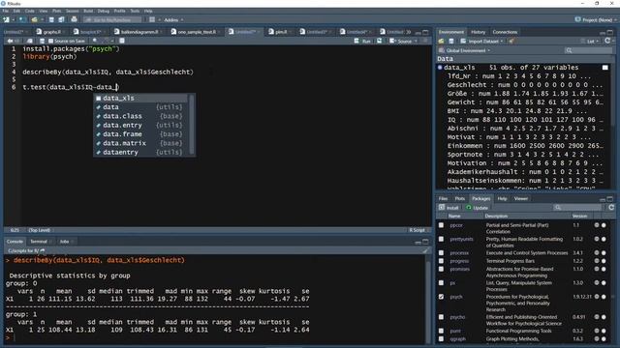Open the Addins dropdown
Viewport: 620px width, 348px height.
pyautogui.click(x=173, y=19)
